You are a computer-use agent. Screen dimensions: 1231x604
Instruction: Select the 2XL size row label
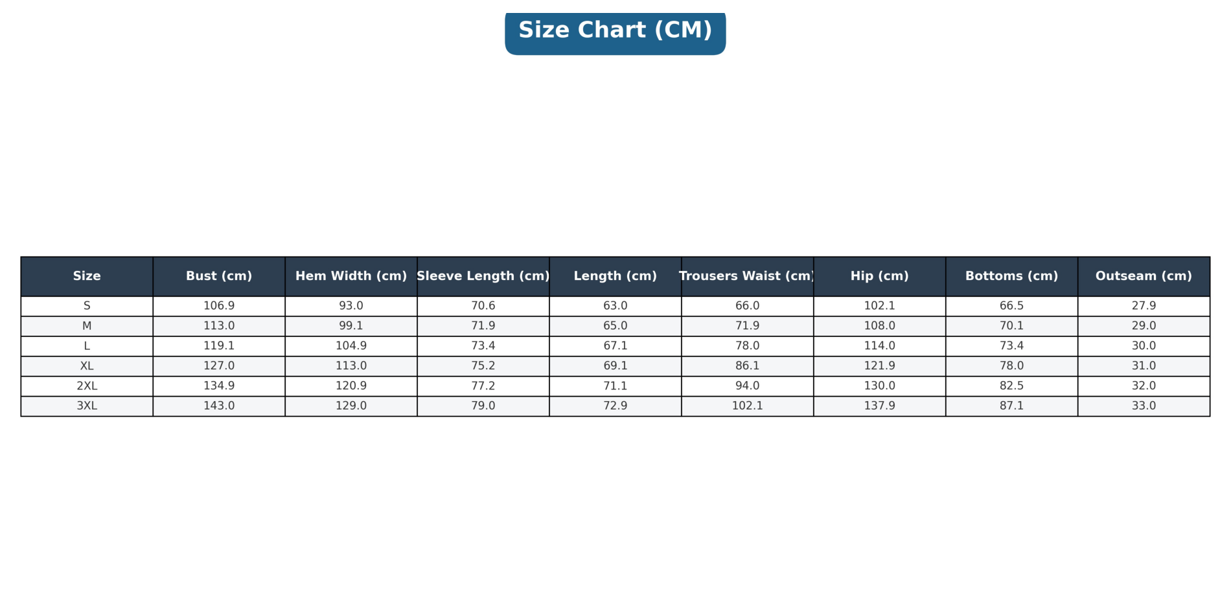coord(87,386)
